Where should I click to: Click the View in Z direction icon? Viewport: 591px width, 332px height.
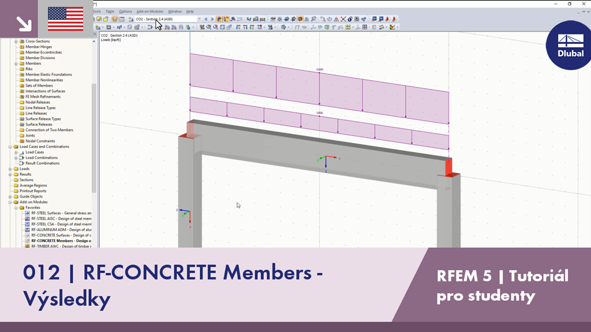click(252, 27)
